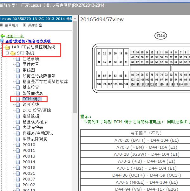Open the 数据表/主动测试 page
This screenshot has width=190, height=191.
point(38,133)
